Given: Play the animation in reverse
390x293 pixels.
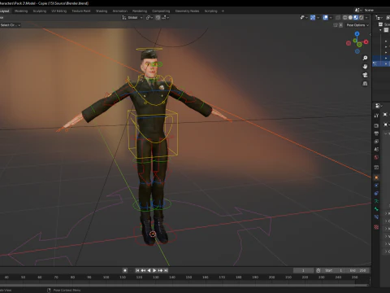Looking at the screenshot, I should (x=149, y=270).
